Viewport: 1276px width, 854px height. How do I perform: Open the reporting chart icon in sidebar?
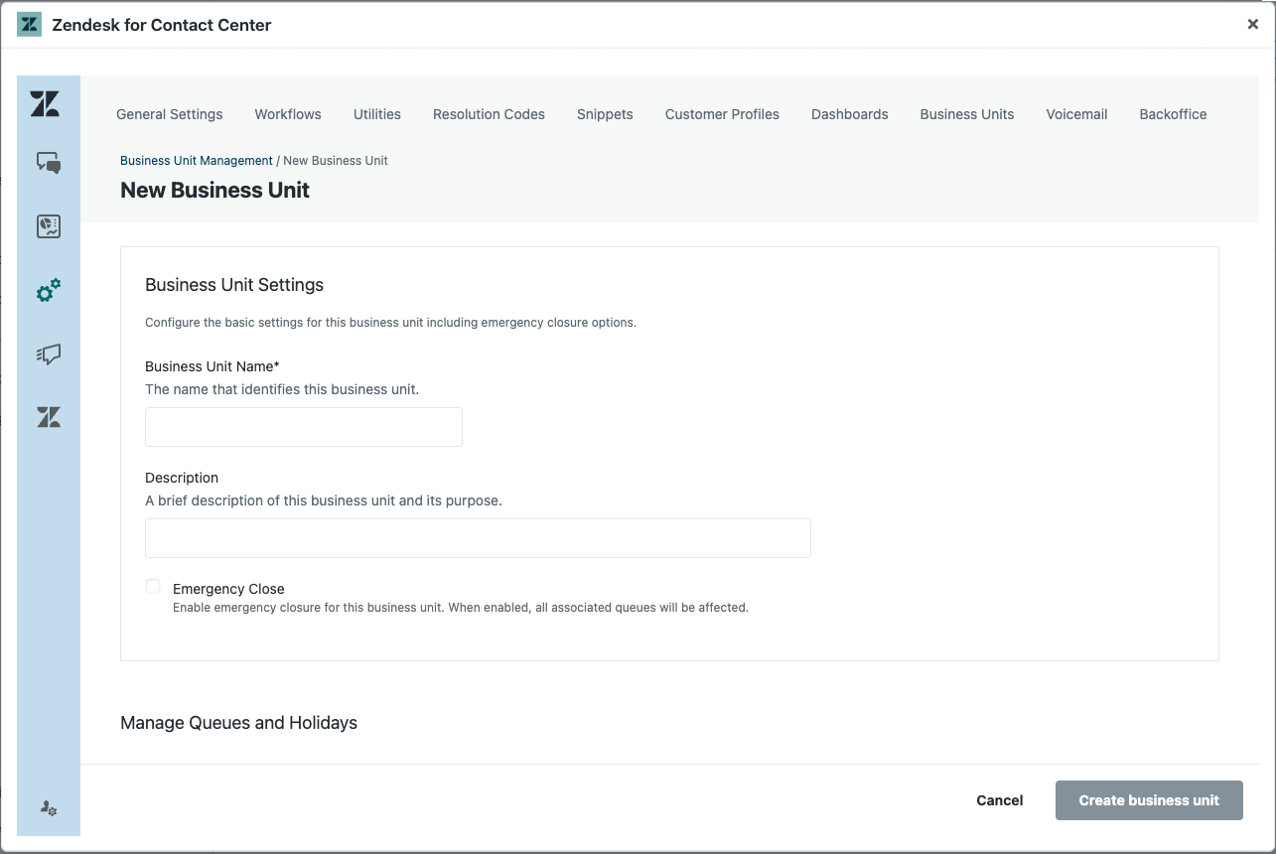click(x=49, y=226)
